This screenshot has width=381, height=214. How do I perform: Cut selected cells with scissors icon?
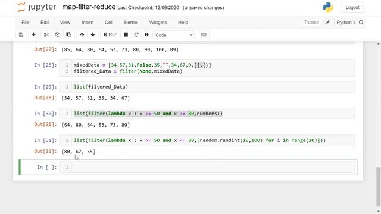pos(46,34)
